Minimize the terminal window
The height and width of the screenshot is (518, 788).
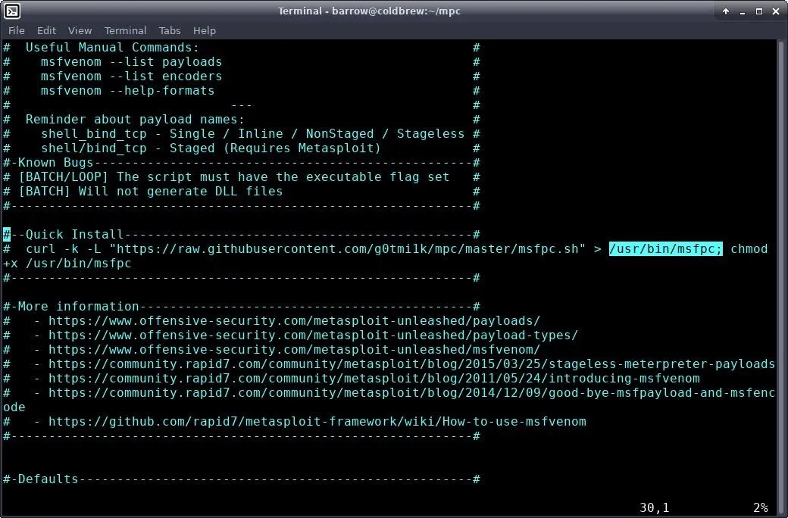coord(743,11)
